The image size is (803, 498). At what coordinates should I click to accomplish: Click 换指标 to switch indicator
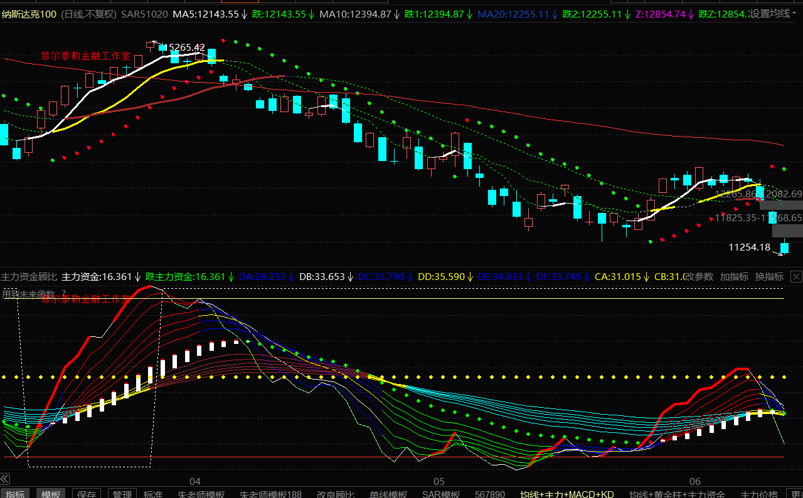(769, 276)
